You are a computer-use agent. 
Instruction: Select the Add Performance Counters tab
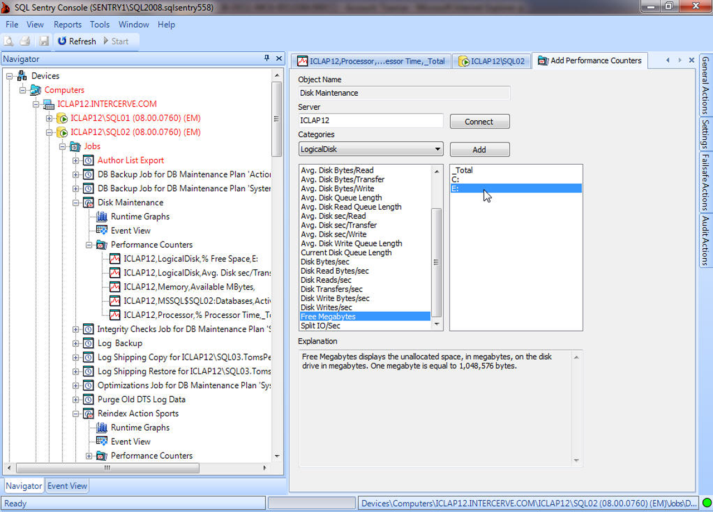[589, 61]
